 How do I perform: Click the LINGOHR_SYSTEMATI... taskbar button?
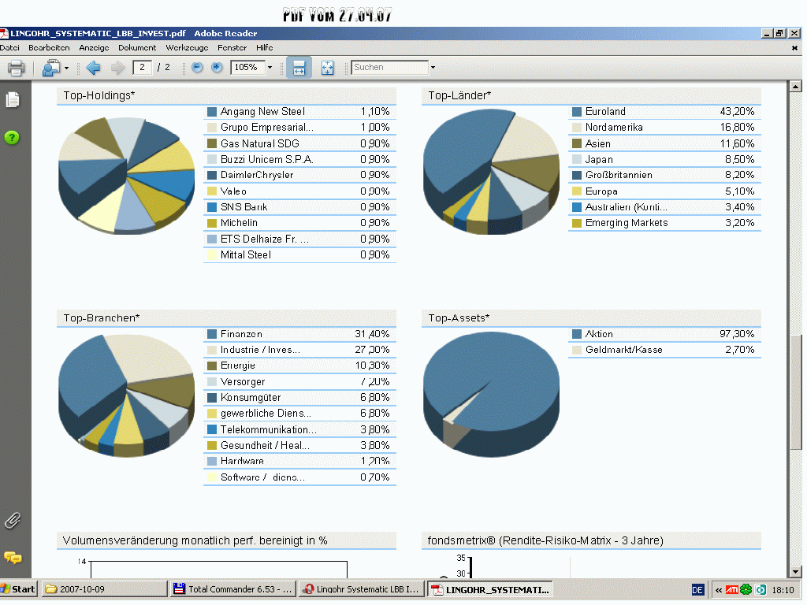[490, 589]
